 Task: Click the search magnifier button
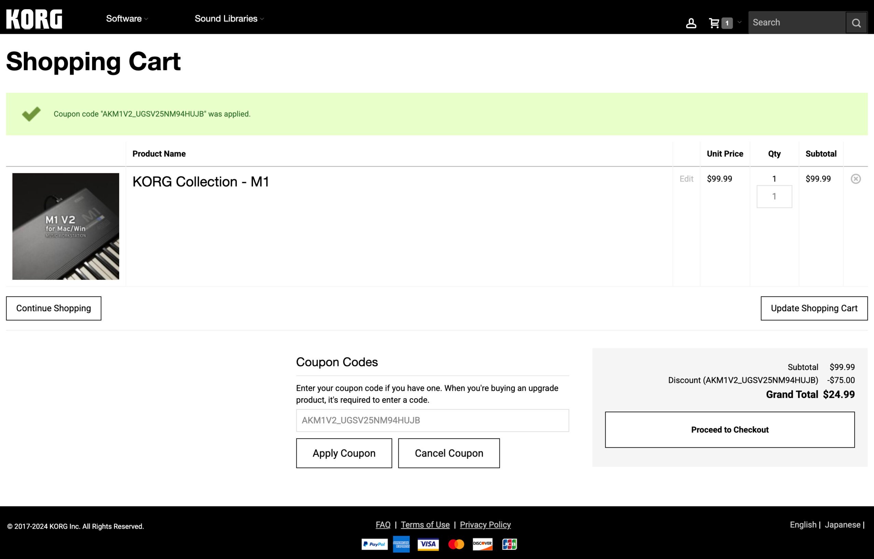[x=856, y=23]
